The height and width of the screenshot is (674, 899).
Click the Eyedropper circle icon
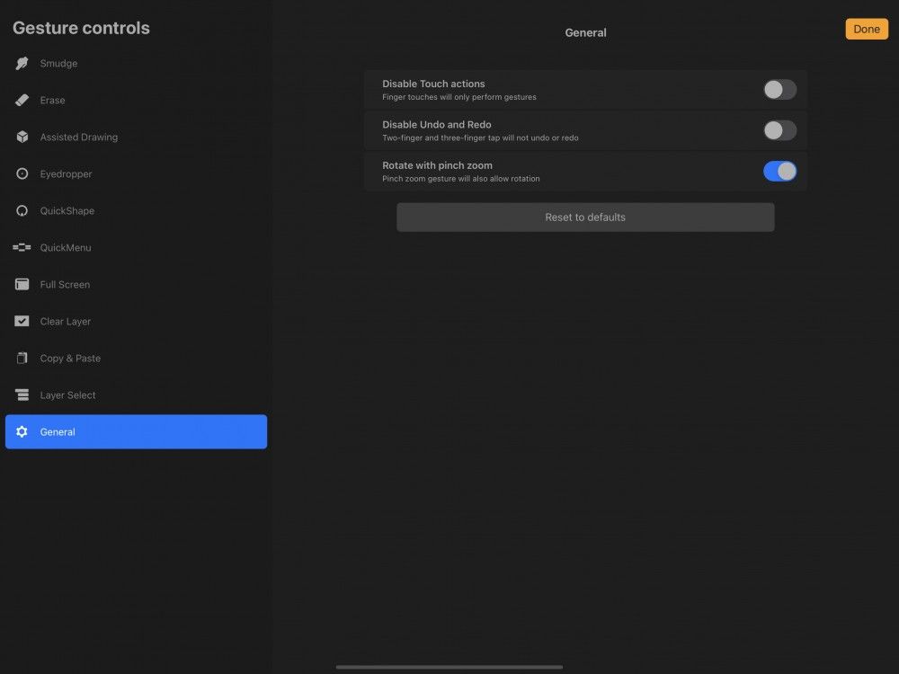(x=22, y=173)
